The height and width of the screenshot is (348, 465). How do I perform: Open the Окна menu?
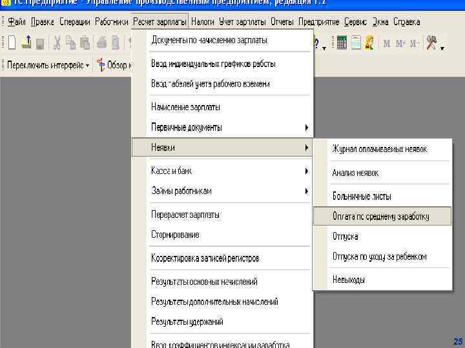380,22
